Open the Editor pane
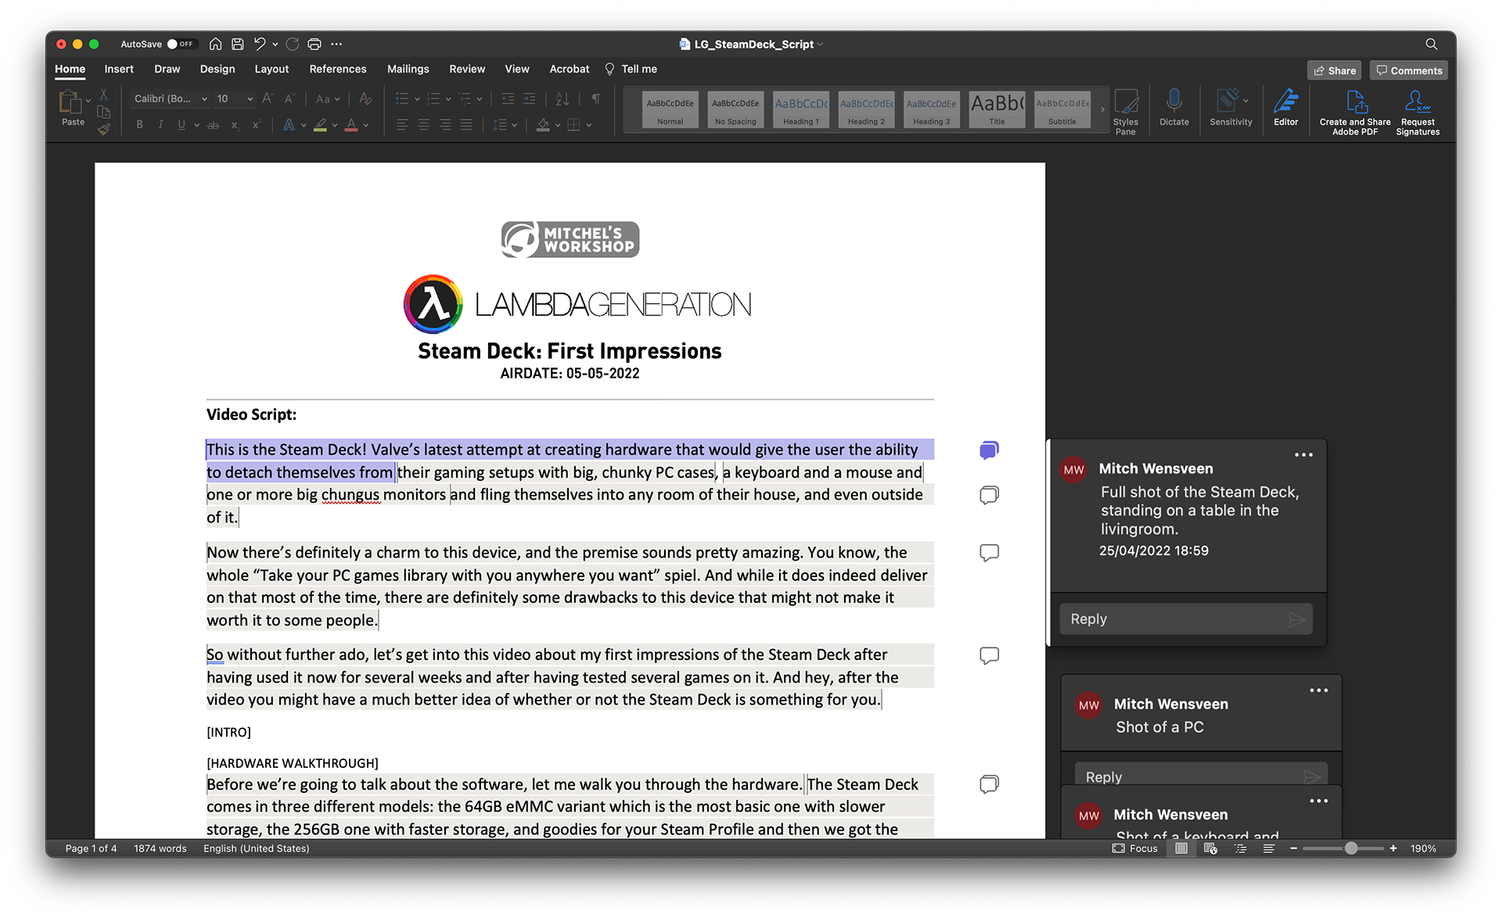 [x=1285, y=107]
